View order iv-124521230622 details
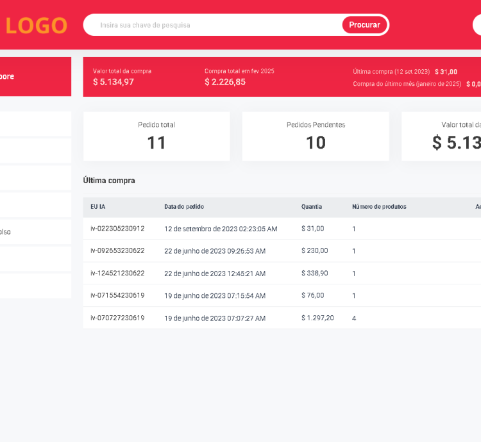The width and height of the screenshot is (481, 442). 117,274
